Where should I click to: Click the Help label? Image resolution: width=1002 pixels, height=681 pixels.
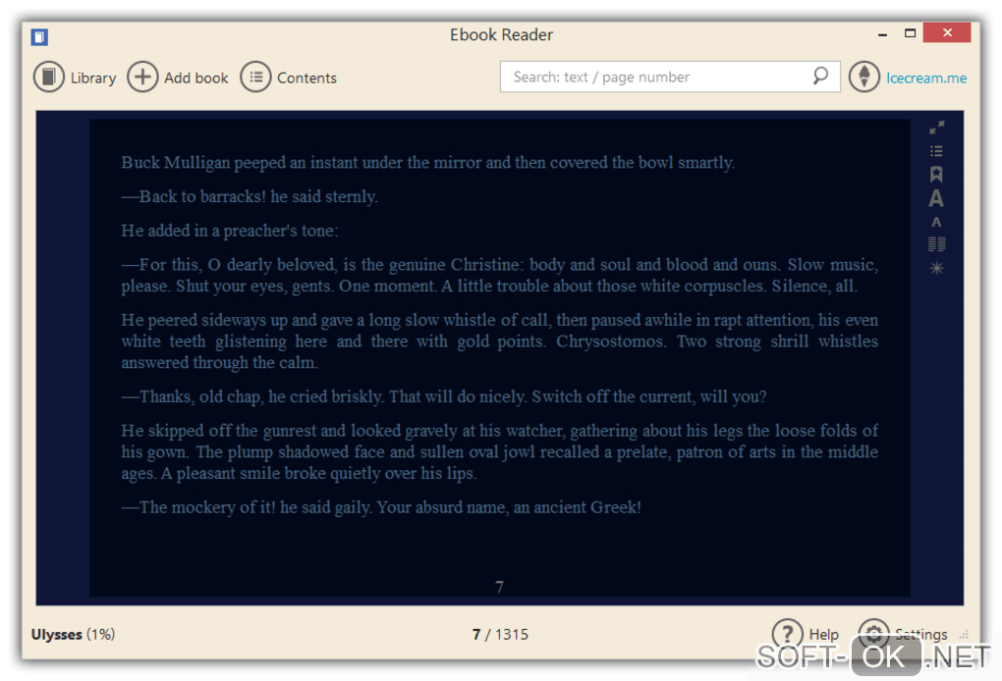point(824,635)
